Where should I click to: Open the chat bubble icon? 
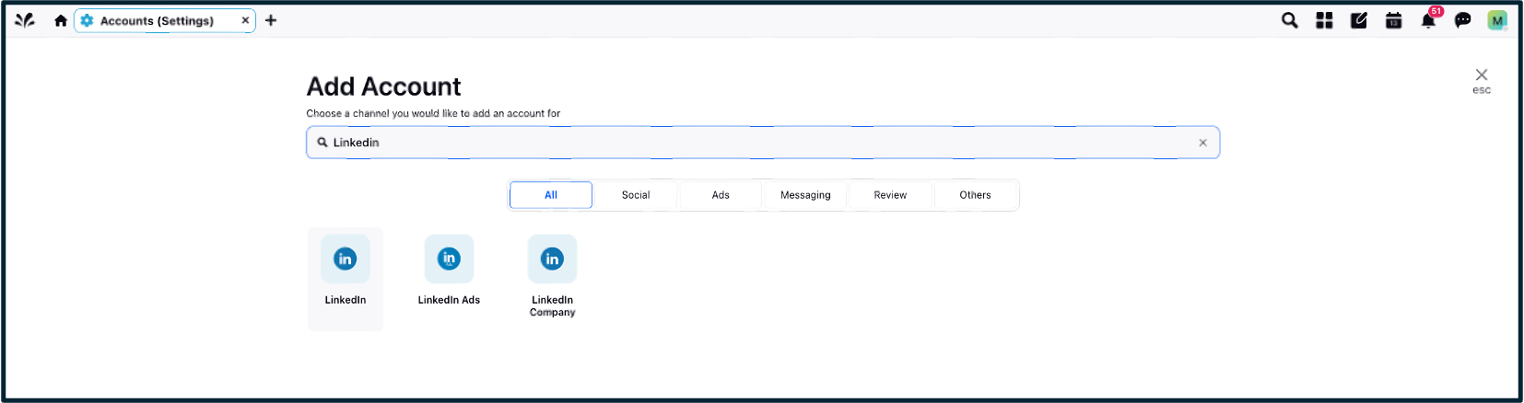coord(1462,20)
